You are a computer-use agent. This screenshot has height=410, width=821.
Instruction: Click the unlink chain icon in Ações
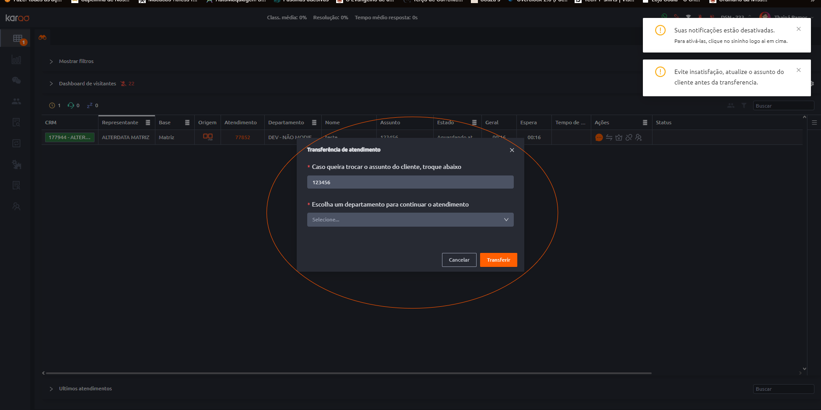629,137
